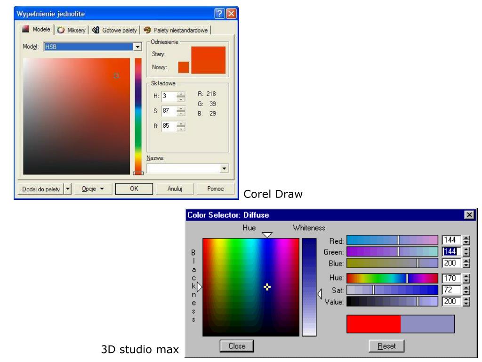Click the Stary old color swatch
The image size is (482, 362).
[x=209, y=60]
